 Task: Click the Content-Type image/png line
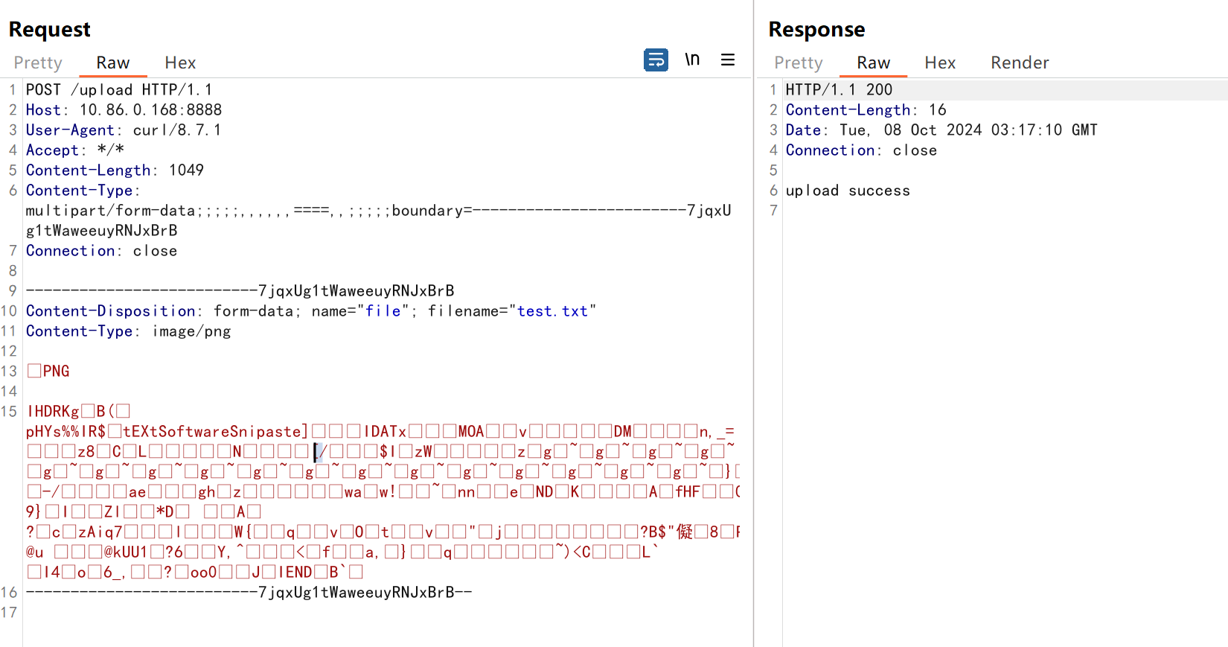pos(128,331)
